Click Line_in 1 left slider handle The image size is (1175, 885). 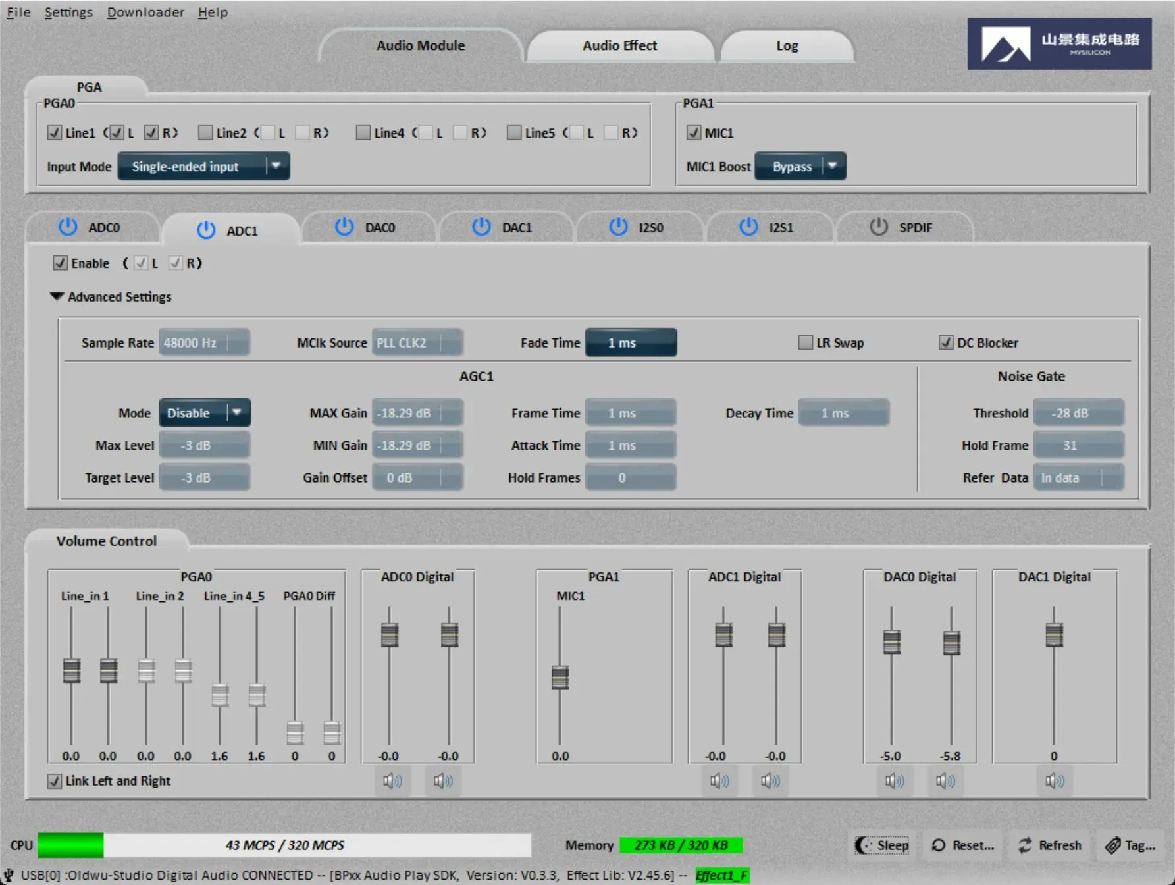tap(72, 671)
